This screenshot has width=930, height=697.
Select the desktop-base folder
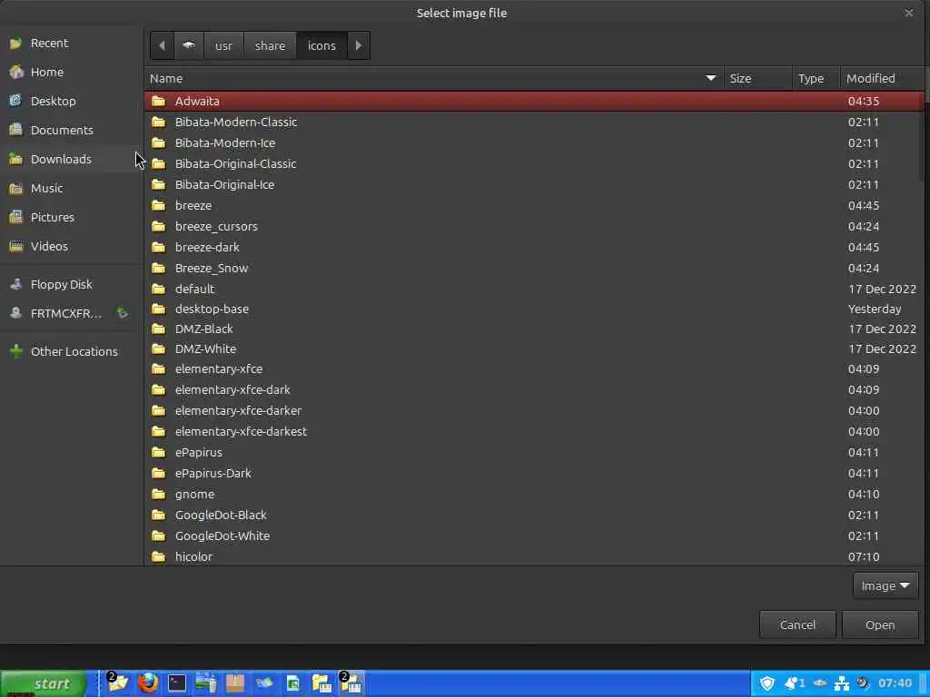[x=532, y=309]
